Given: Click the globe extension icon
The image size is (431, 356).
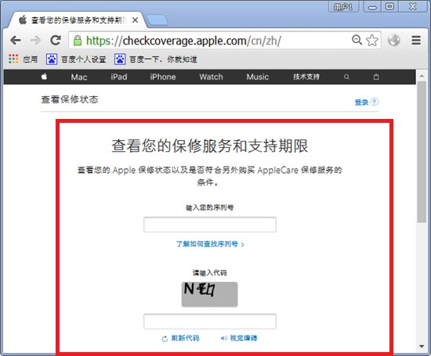Looking at the screenshot, I should point(394,40).
